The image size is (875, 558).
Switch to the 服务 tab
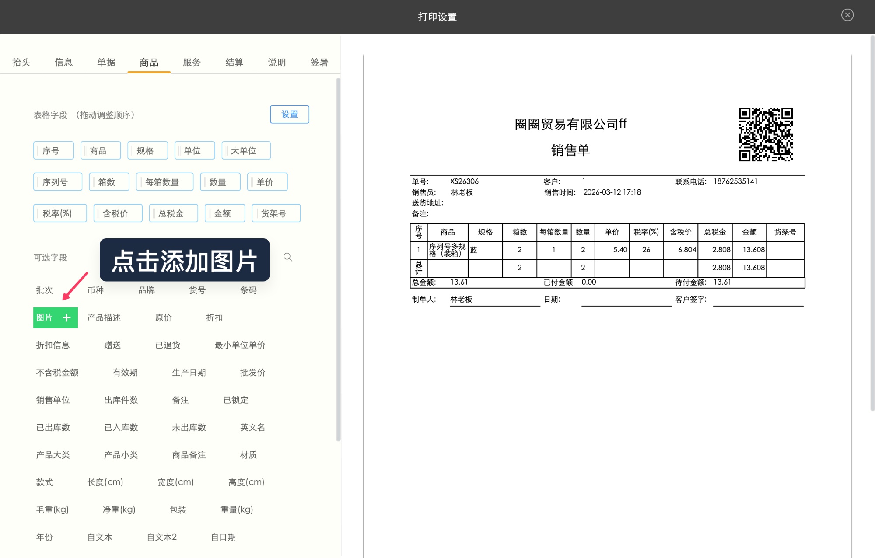(x=191, y=62)
